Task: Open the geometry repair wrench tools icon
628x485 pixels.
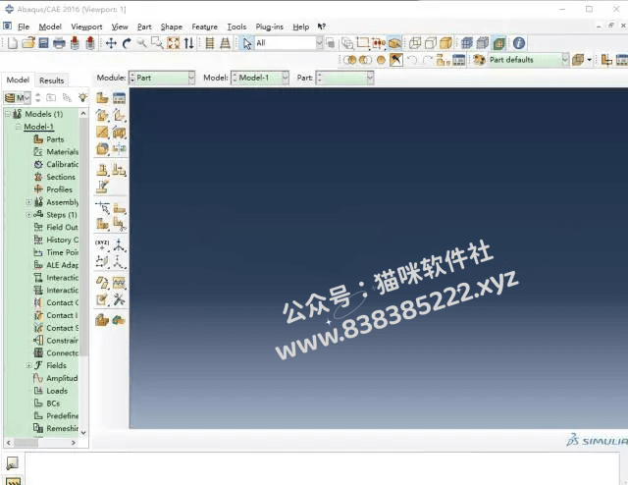Action: coord(119,299)
